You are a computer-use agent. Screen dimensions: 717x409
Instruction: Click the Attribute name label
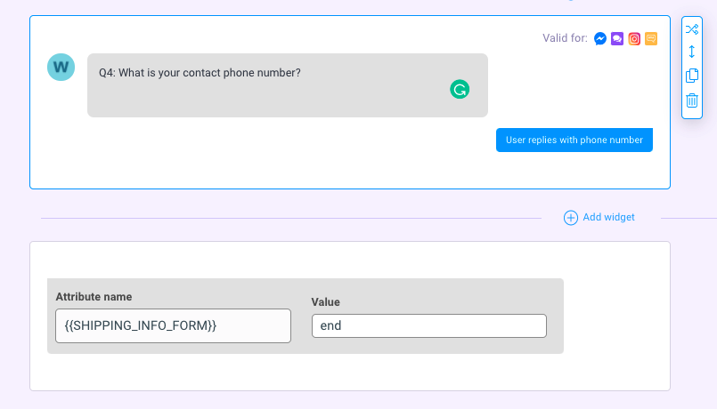point(94,297)
